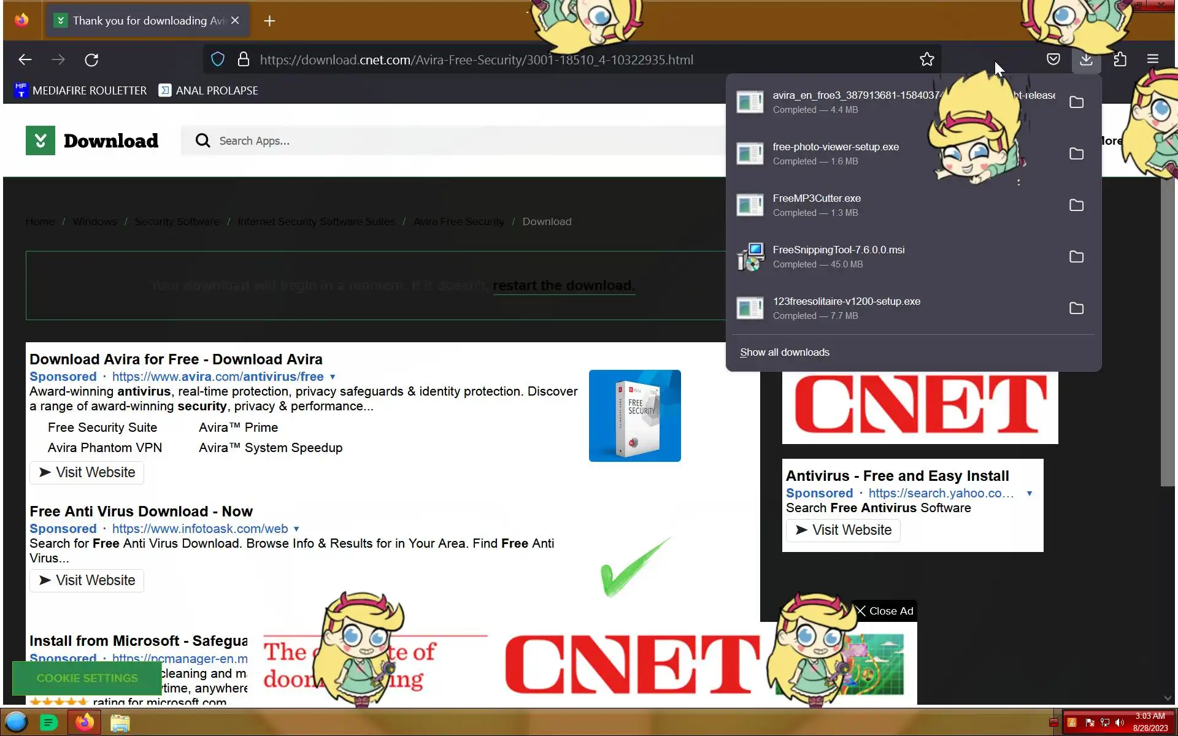
Task: Bookmark this page with the star icon
Action: [926, 59]
